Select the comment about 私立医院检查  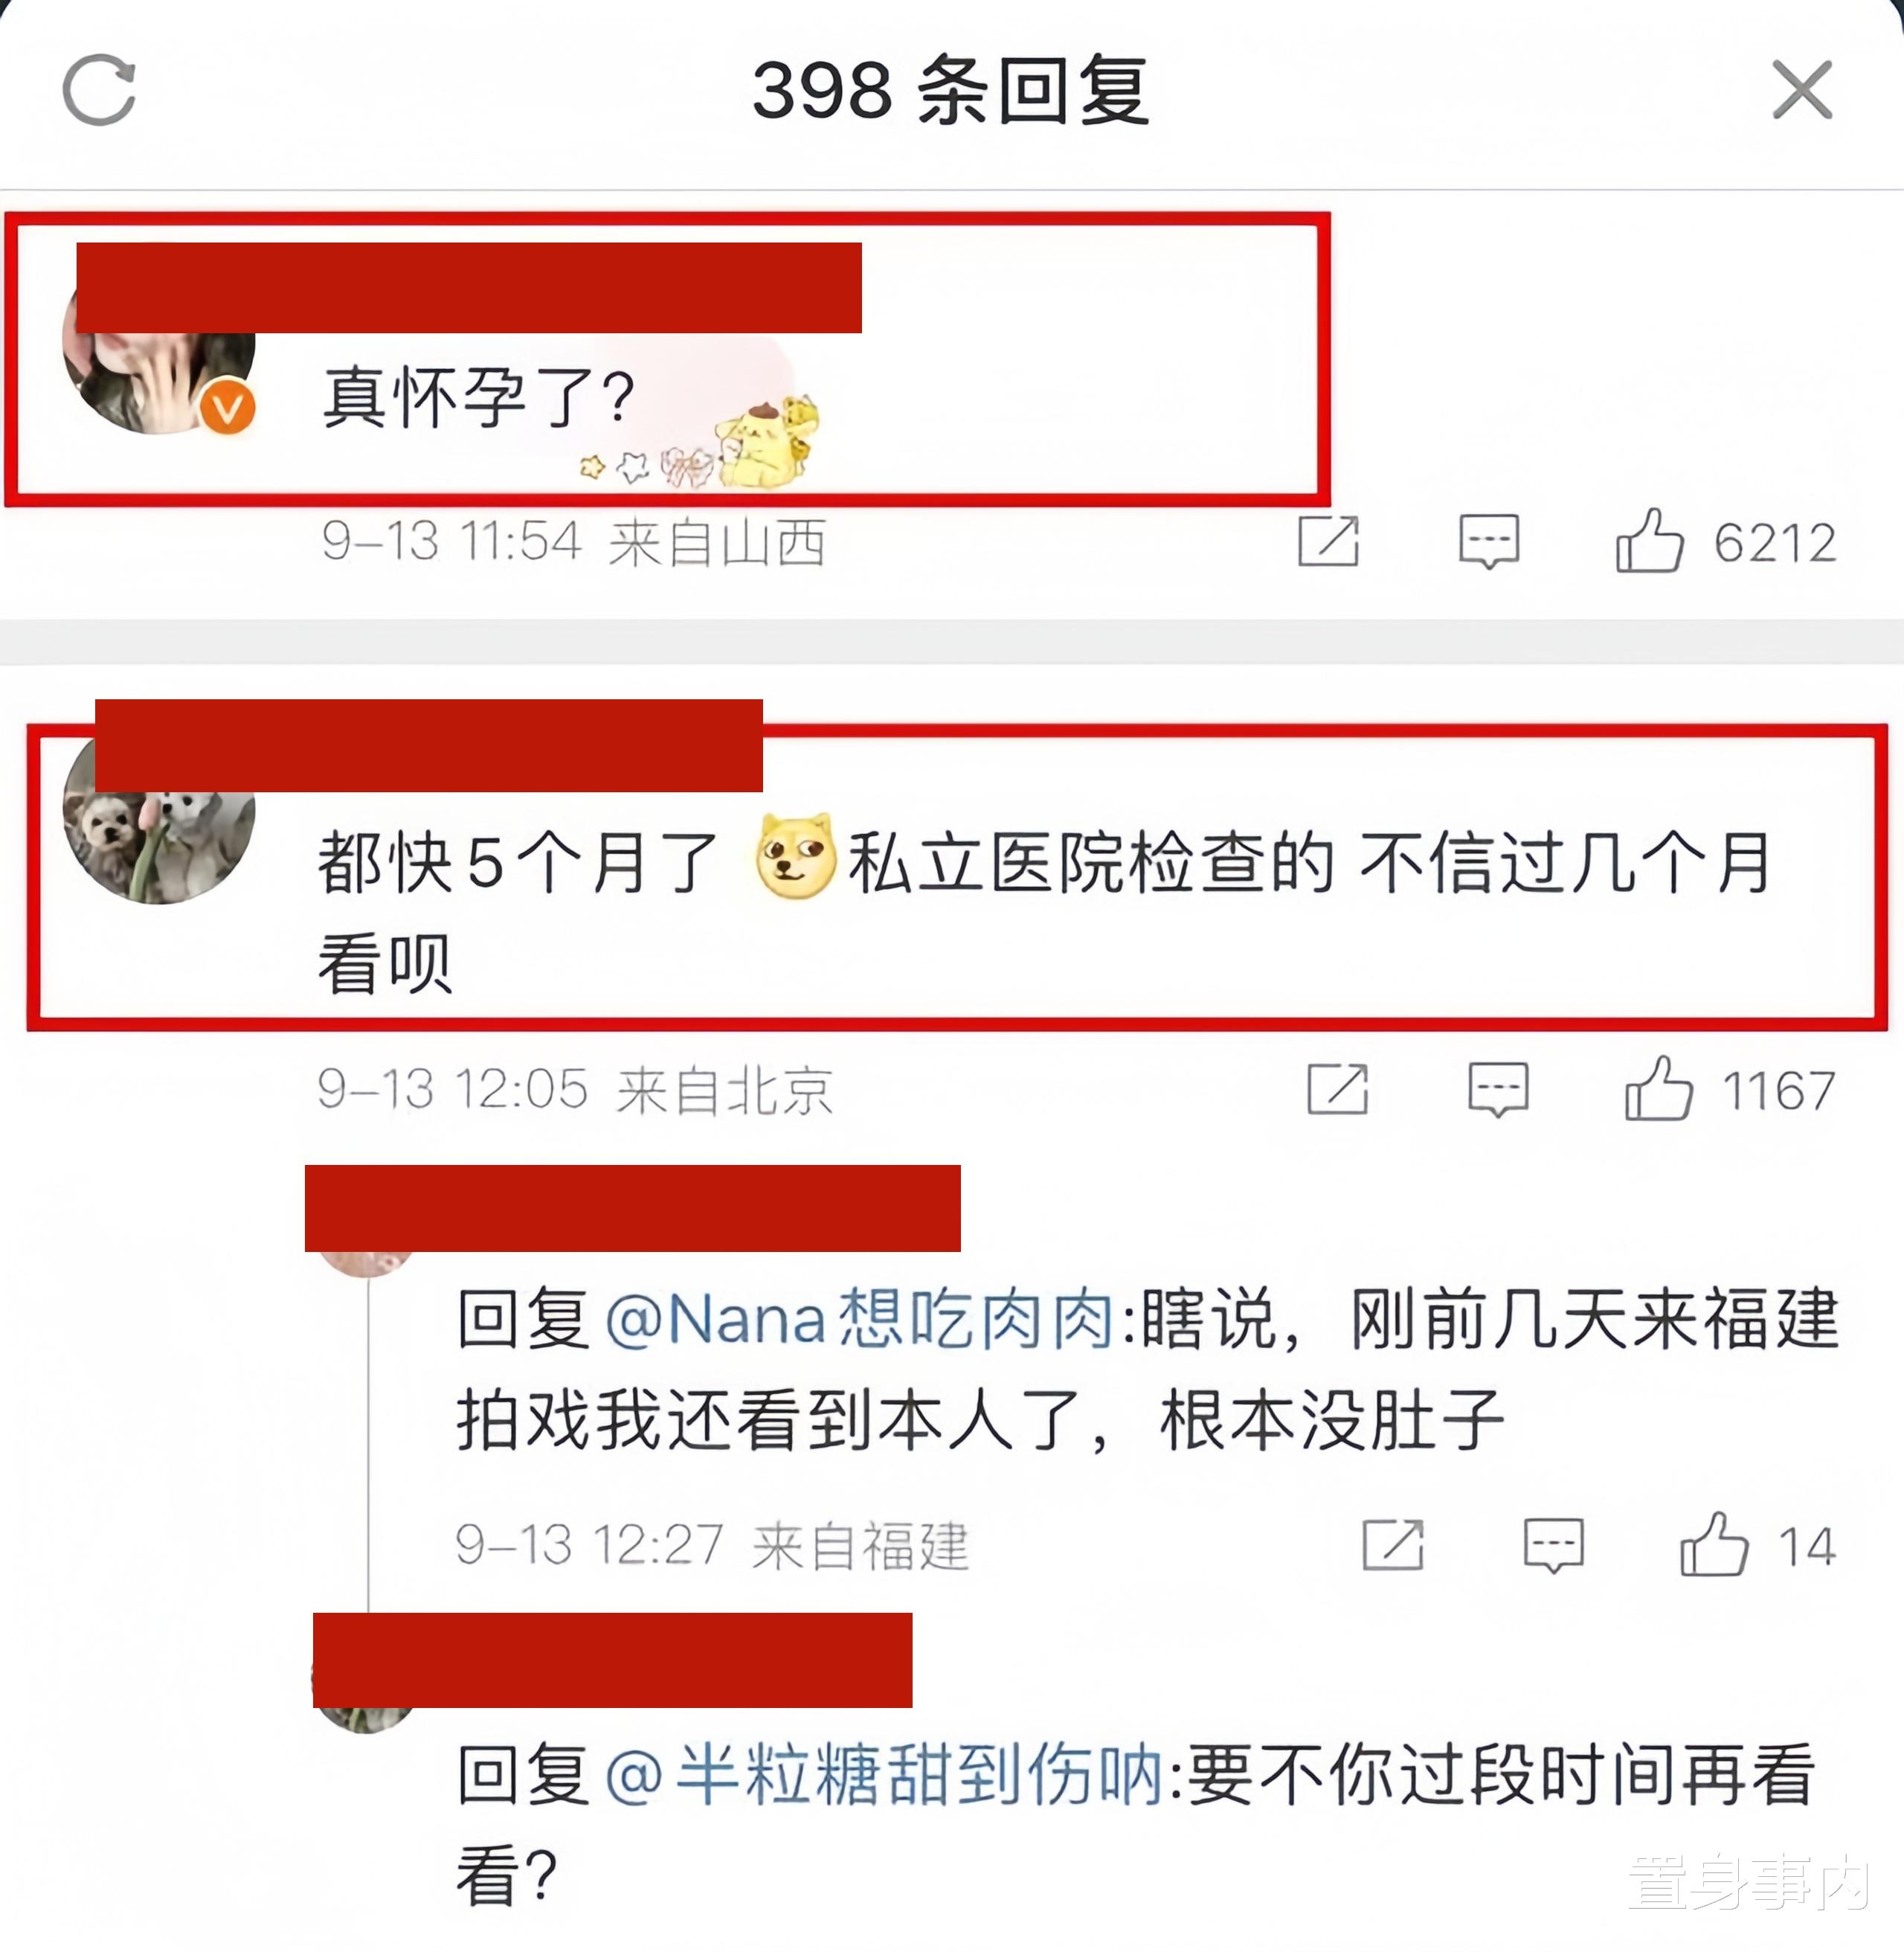(1045, 911)
